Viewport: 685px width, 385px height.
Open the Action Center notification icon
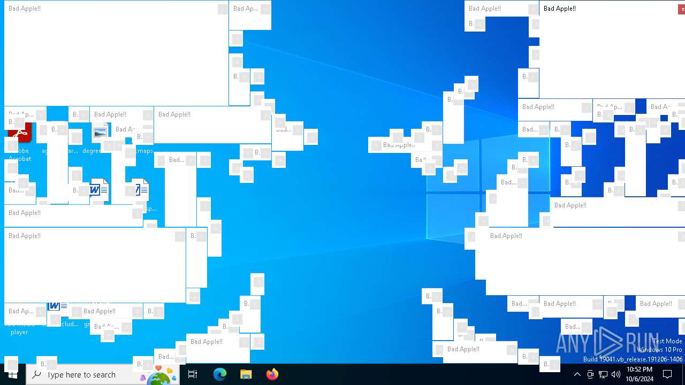[668, 374]
